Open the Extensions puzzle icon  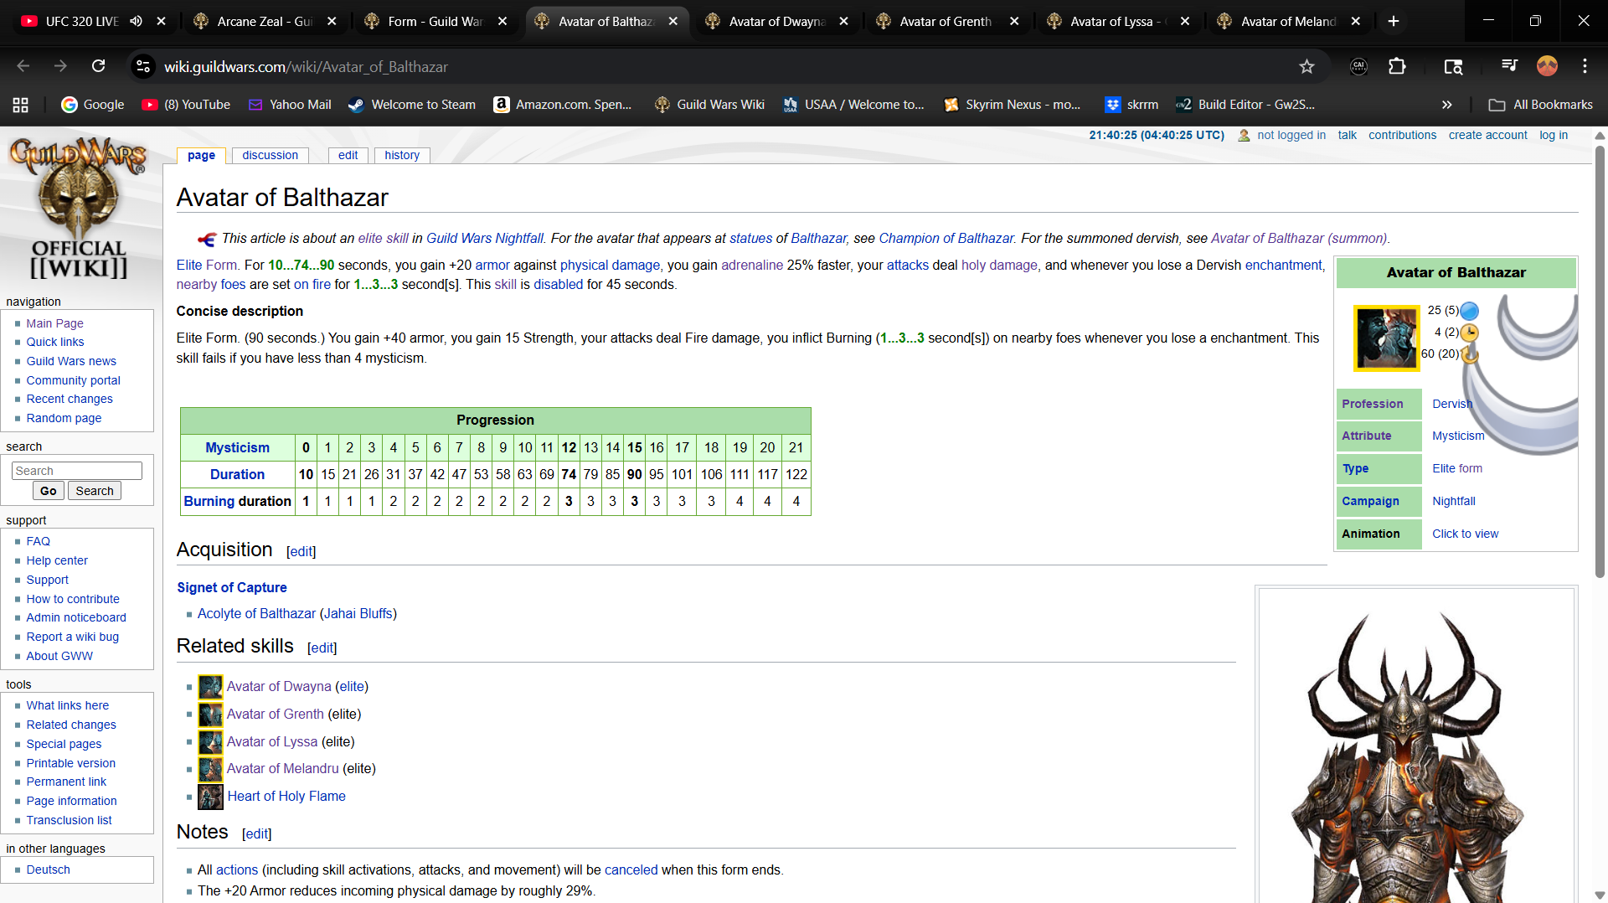1397,66
